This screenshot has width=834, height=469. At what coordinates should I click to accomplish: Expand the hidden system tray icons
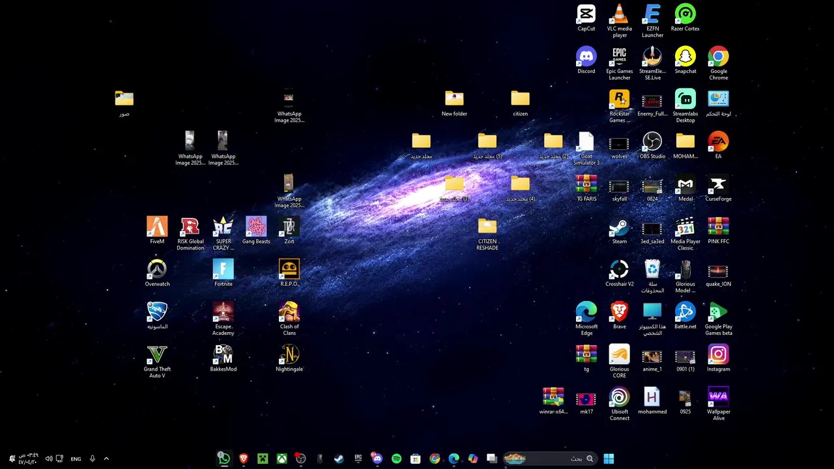(106, 459)
